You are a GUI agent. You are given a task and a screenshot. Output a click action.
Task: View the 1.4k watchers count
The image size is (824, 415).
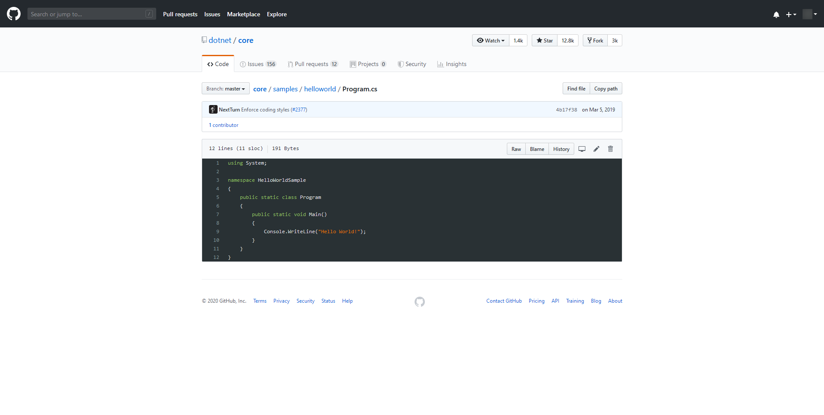click(x=518, y=40)
